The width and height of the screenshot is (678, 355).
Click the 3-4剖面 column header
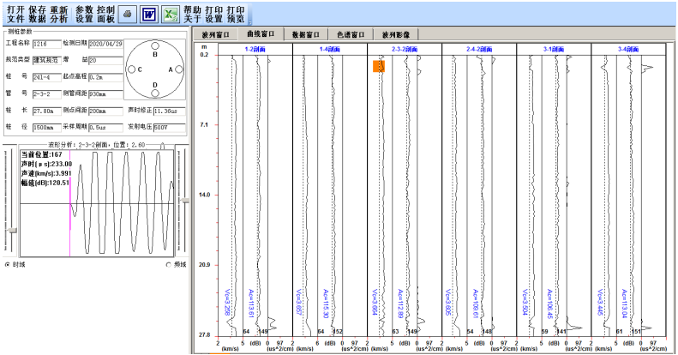tap(628, 49)
